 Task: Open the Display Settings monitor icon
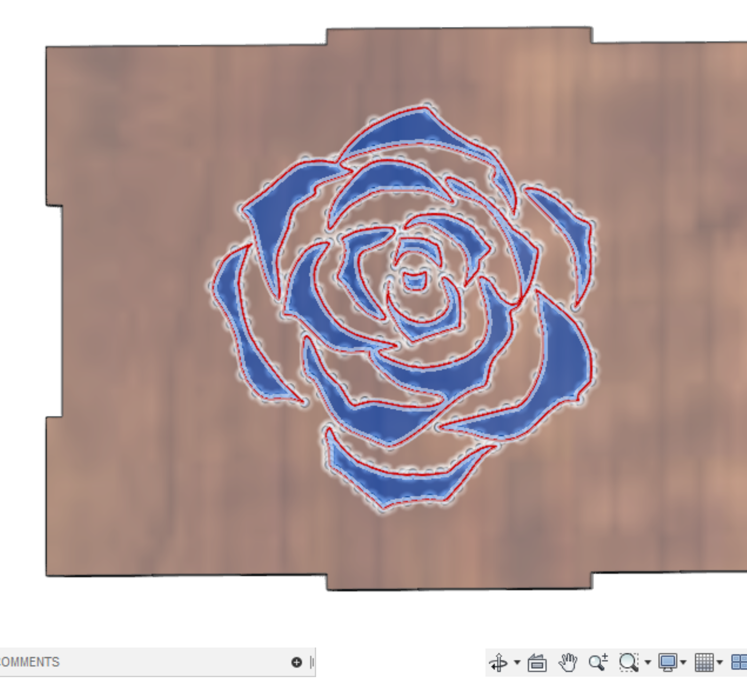pyautogui.click(x=668, y=663)
